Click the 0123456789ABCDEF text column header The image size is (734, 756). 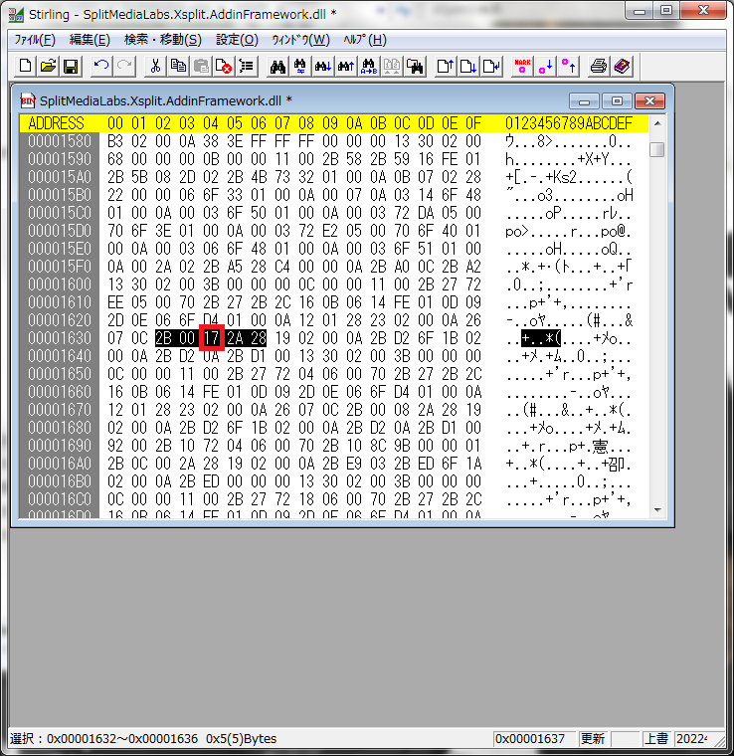click(x=569, y=123)
